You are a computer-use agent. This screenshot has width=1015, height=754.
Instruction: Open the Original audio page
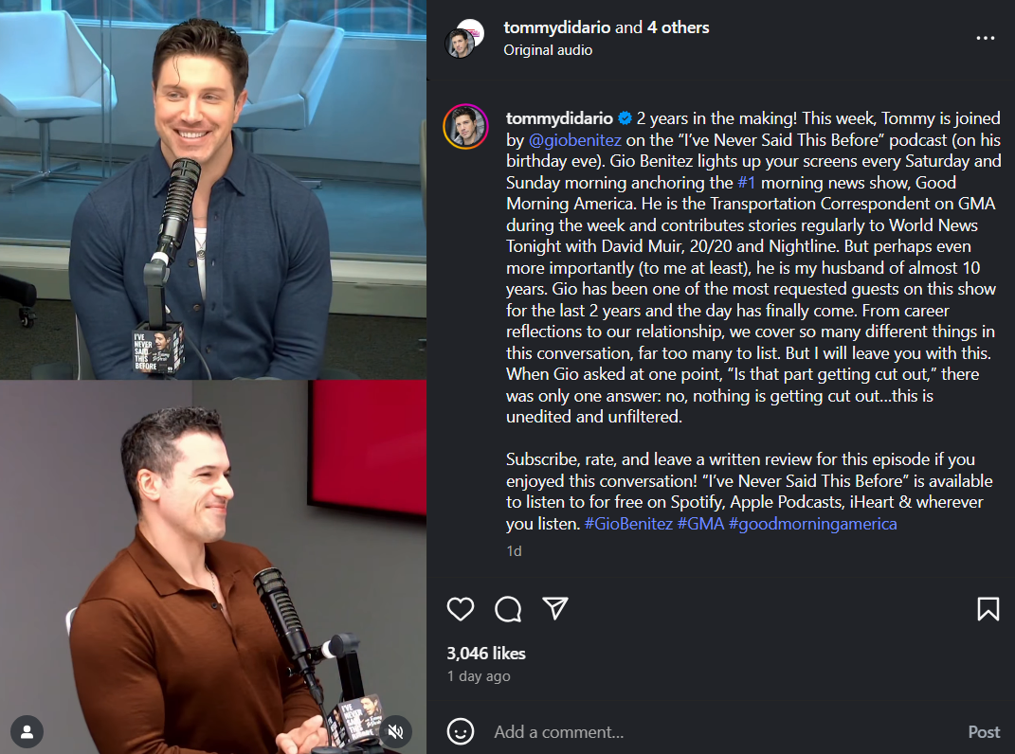548,50
